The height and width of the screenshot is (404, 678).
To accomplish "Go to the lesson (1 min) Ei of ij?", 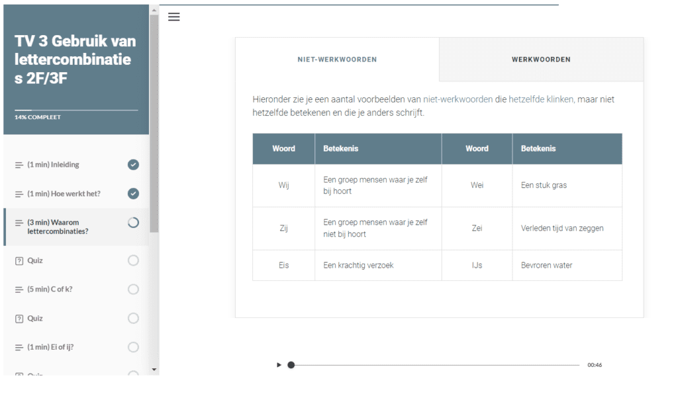I will click(x=76, y=347).
